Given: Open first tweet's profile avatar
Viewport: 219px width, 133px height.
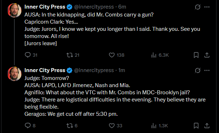Looking at the screenshot, I should 14,10.
